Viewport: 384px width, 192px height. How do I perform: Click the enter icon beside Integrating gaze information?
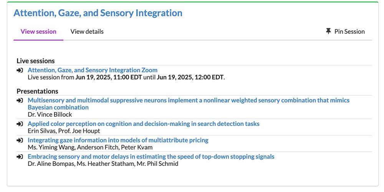click(x=20, y=140)
